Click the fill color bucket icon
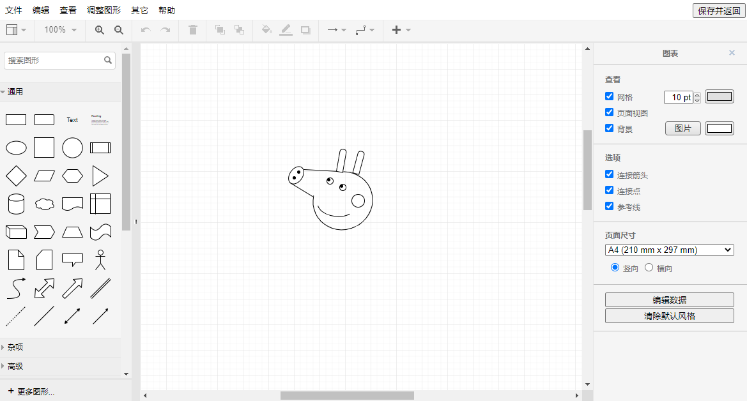Image resolution: width=747 pixels, height=401 pixels. (x=267, y=29)
